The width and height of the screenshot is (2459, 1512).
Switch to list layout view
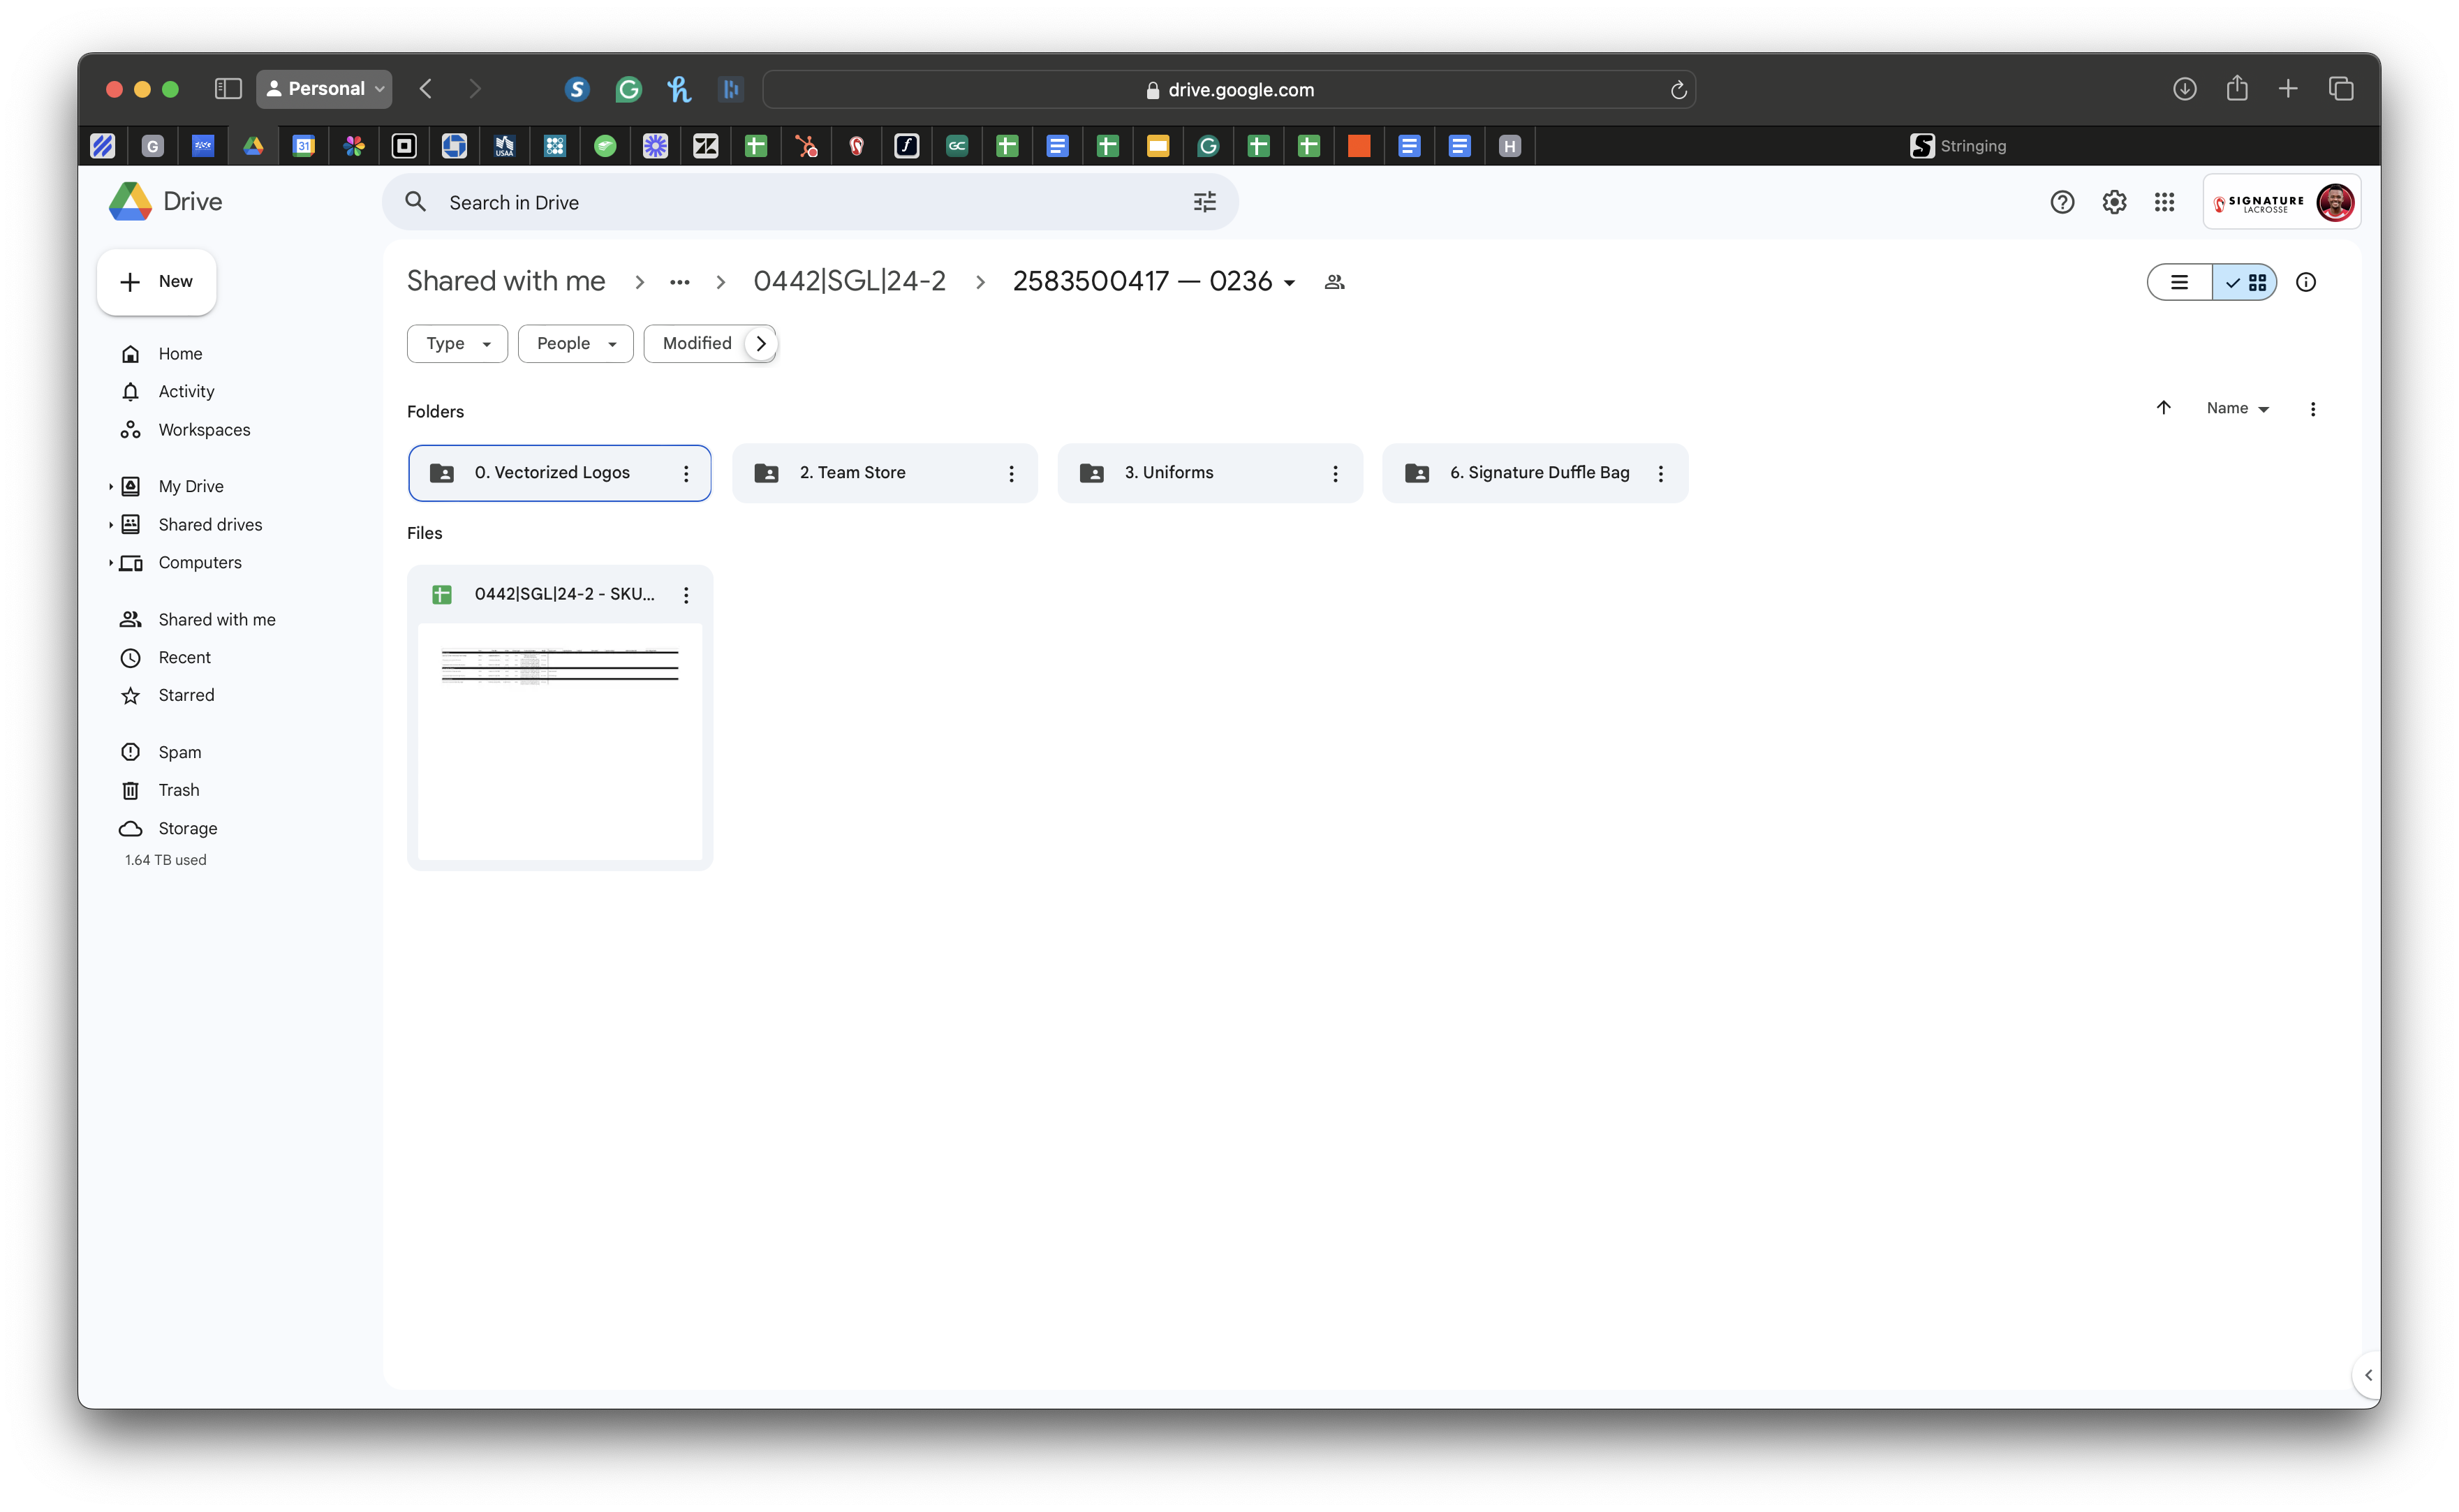[x=2179, y=282]
